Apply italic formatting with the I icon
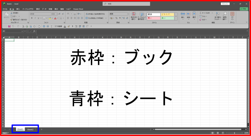Image resolution: width=251 pixels, height=136 pixels. tap(35, 18)
